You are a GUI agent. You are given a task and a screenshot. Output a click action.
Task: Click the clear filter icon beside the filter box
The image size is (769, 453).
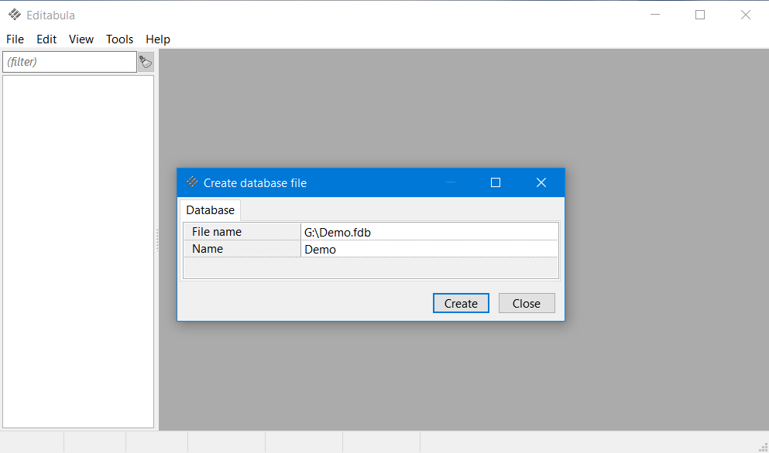[146, 62]
